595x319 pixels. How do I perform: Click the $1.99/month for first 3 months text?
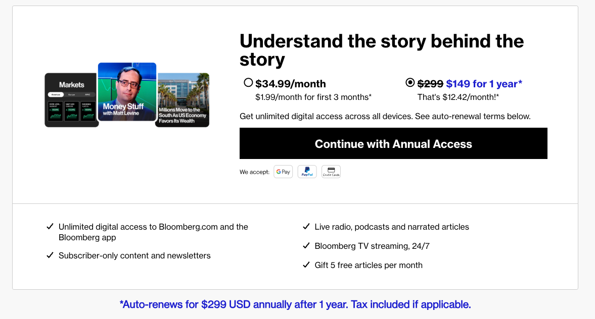pos(313,97)
